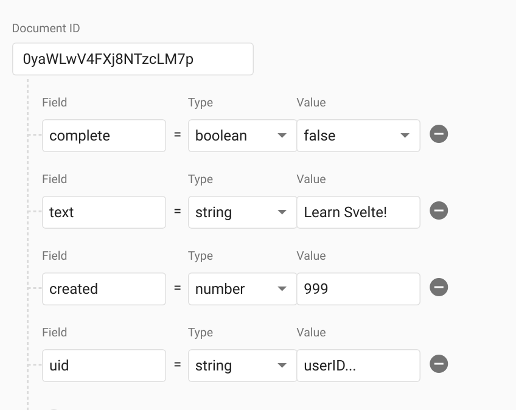This screenshot has width=516, height=410.
Task: Remove the text field
Action: pyautogui.click(x=439, y=211)
